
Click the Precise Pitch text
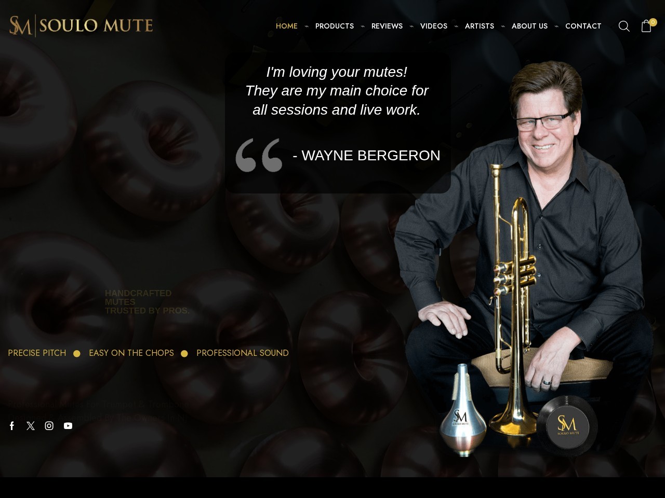tap(37, 353)
